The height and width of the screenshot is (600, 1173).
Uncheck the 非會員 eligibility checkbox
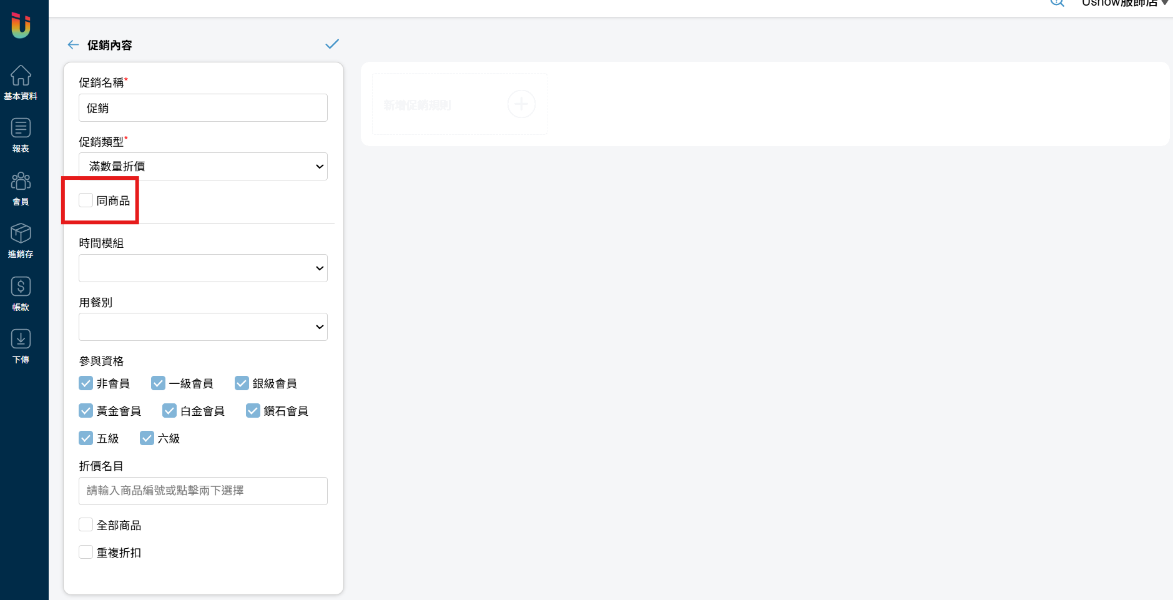pyautogui.click(x=86, y=383)
